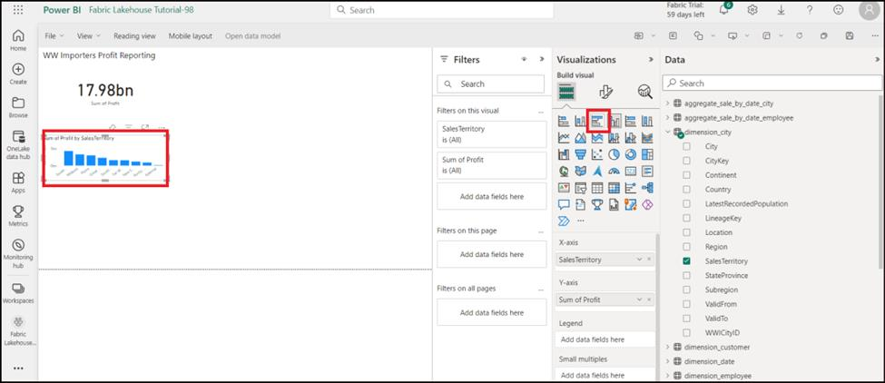Open the Sum of Profit filter card
The image size is (885, 383).
(x=492, y=164)
